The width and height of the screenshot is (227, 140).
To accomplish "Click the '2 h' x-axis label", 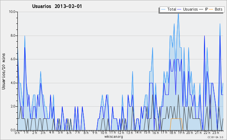I will pyautogui.click(x=34, y=132).
